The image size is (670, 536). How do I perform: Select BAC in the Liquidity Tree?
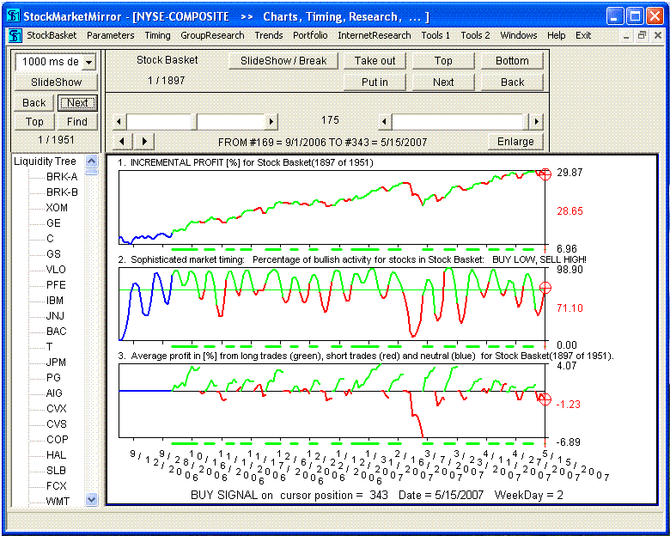56,332
